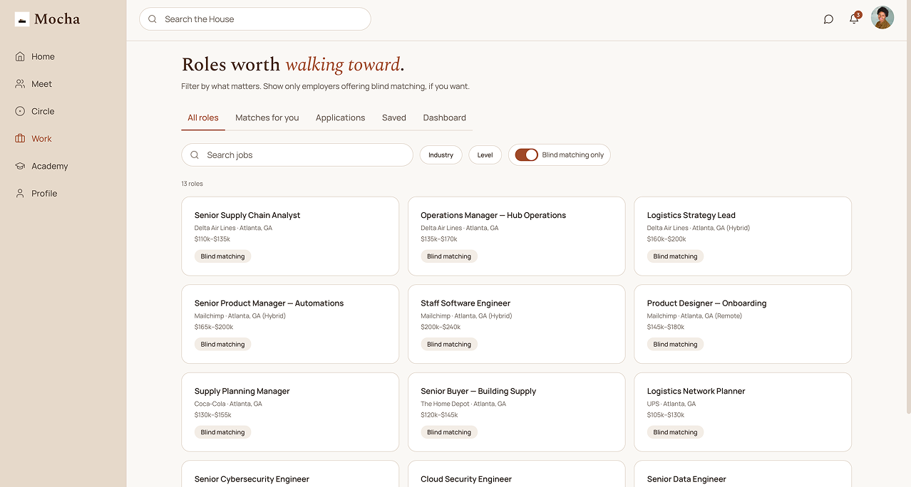Focus the Search the House field

tap(255, 19)
